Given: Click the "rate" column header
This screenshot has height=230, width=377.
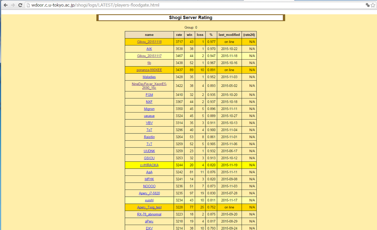Looking at the screenshot, I should click(x=179, y=34).
